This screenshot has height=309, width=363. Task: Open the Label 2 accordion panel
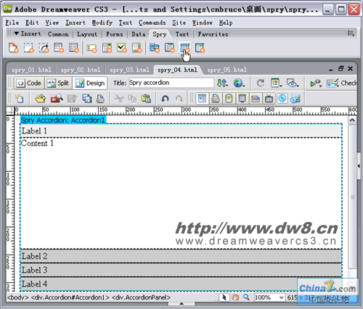(181, 256)
